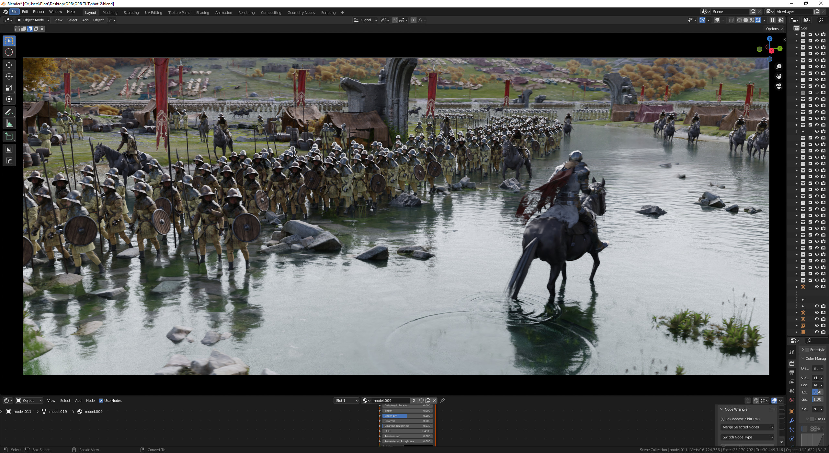The height and width of the screenshot is (453, 829).
Task: Select the Select Box tool
Action: coord(9,41)
